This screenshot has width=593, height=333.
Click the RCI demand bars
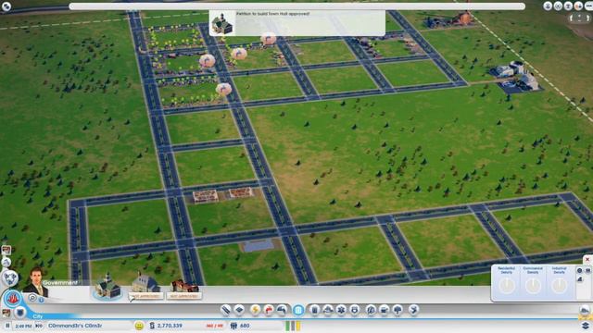point(293,326)
